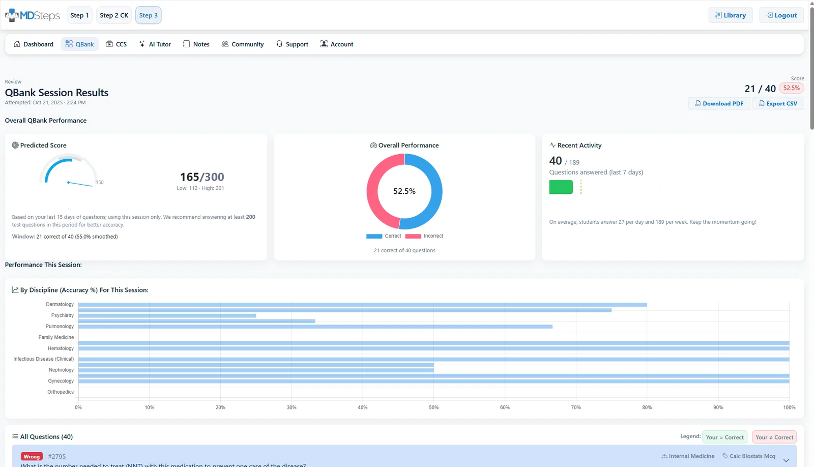Image resolution: width=814 pixels, height=467 pixels.
Task: Download results as PDF
Action: tap(719, 103)
